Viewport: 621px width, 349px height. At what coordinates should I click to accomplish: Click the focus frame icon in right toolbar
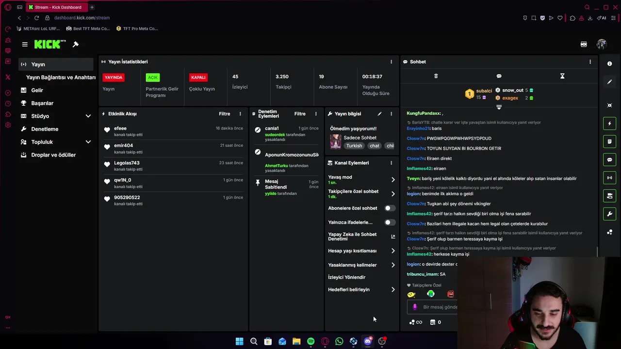(609, 105)
